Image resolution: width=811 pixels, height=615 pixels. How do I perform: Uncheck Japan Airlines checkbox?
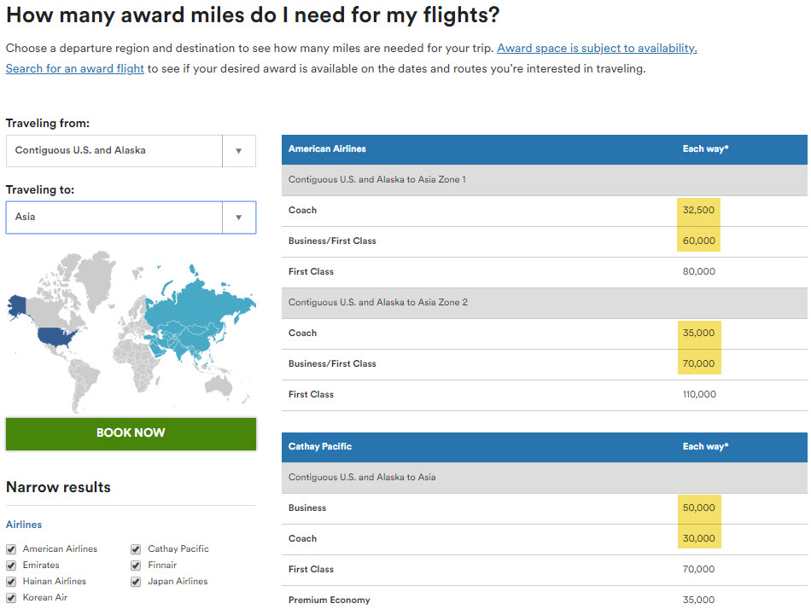[136, 582]
